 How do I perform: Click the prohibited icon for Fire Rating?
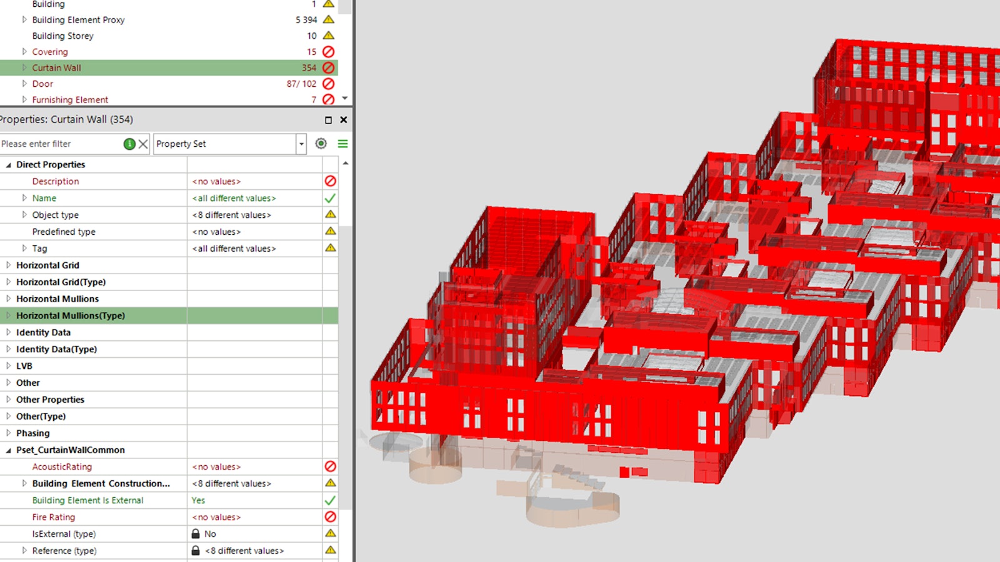pos(330,517)
